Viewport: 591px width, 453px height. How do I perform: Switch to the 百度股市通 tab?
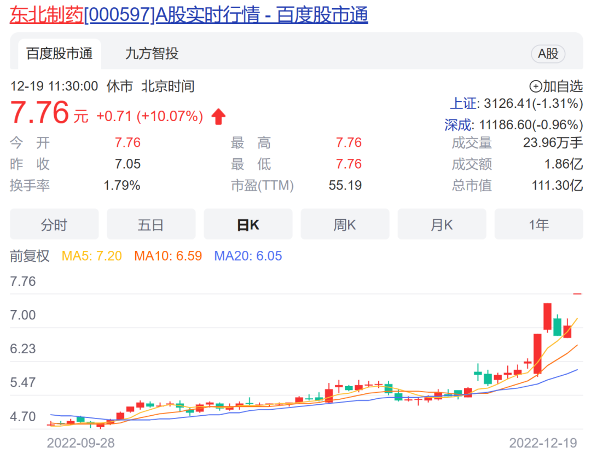click(x=60, y=54)
